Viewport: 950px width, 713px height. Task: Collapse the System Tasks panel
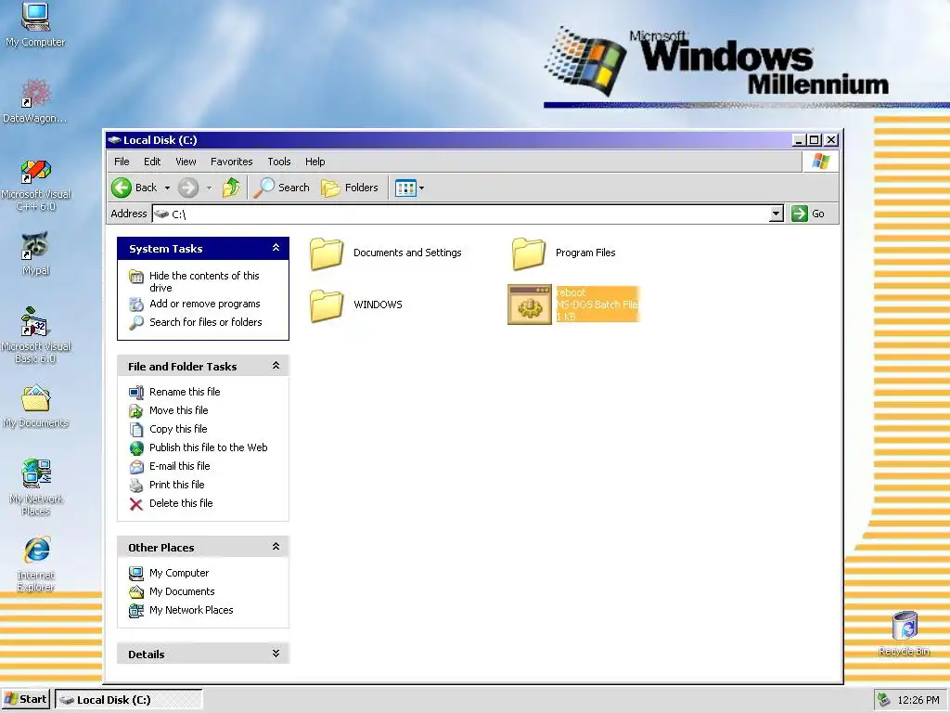pos(276,248)
